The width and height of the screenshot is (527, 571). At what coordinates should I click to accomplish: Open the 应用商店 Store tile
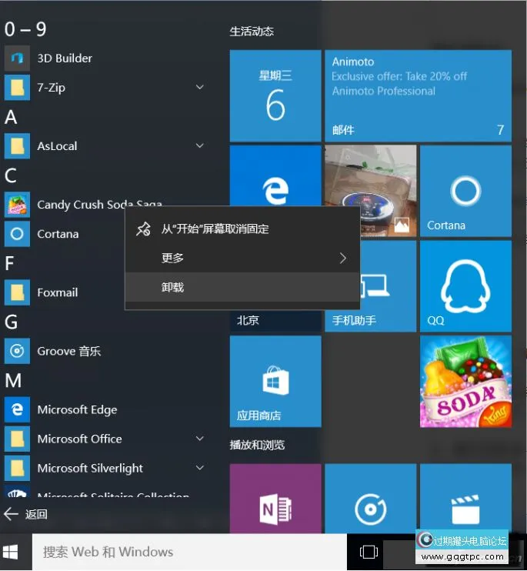pyautogui.click(x=275, y=381)
